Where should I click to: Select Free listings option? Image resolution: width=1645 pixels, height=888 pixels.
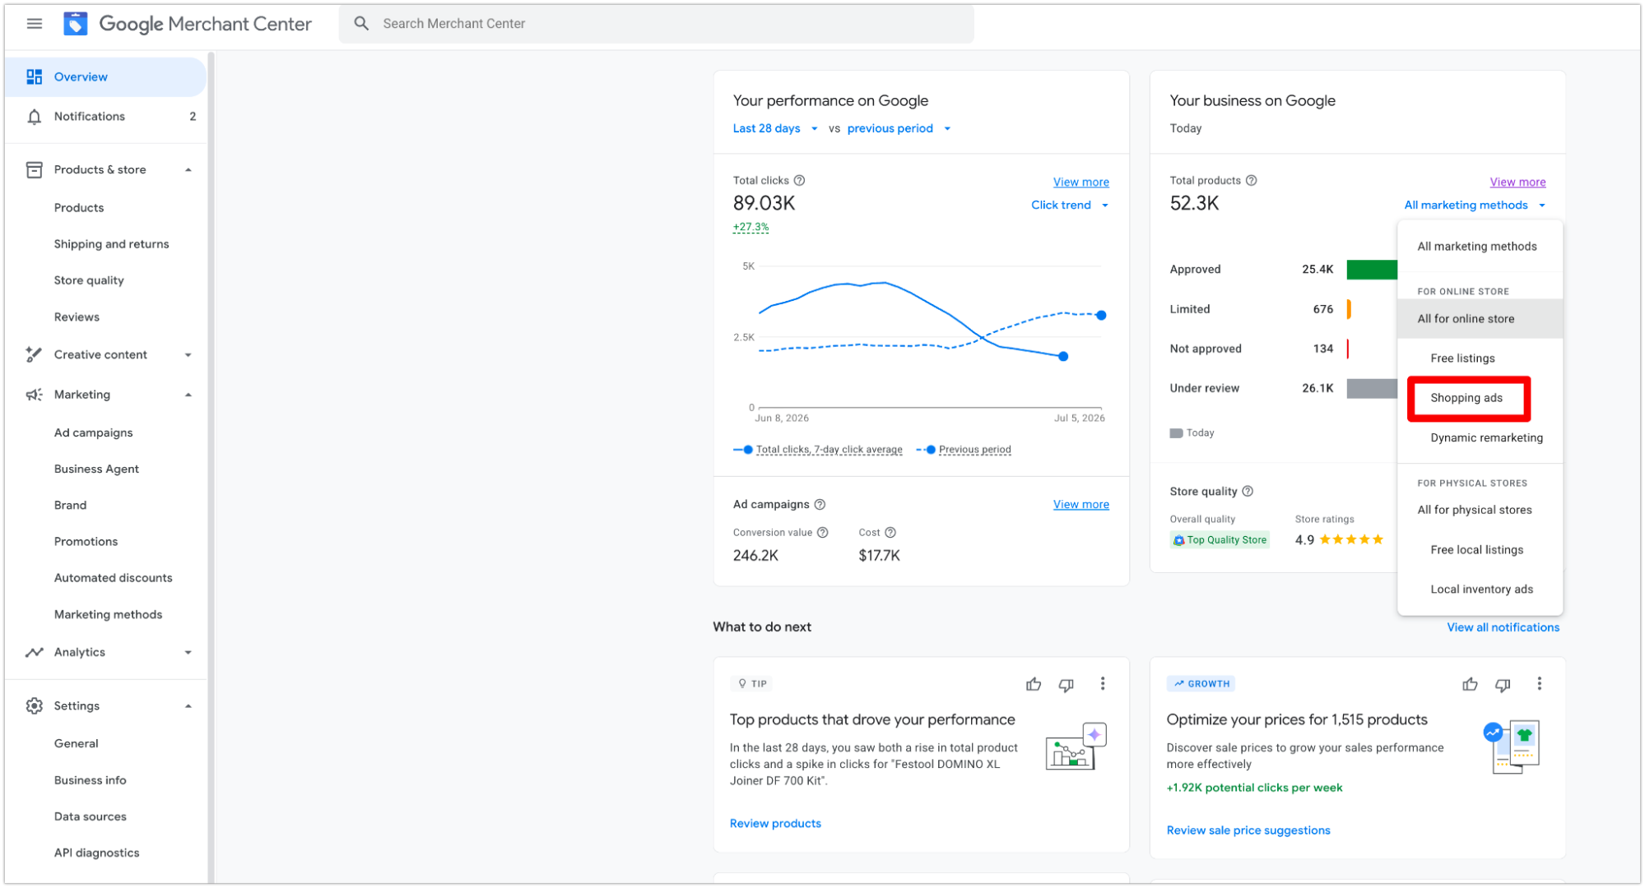[x=1480, y=358]
